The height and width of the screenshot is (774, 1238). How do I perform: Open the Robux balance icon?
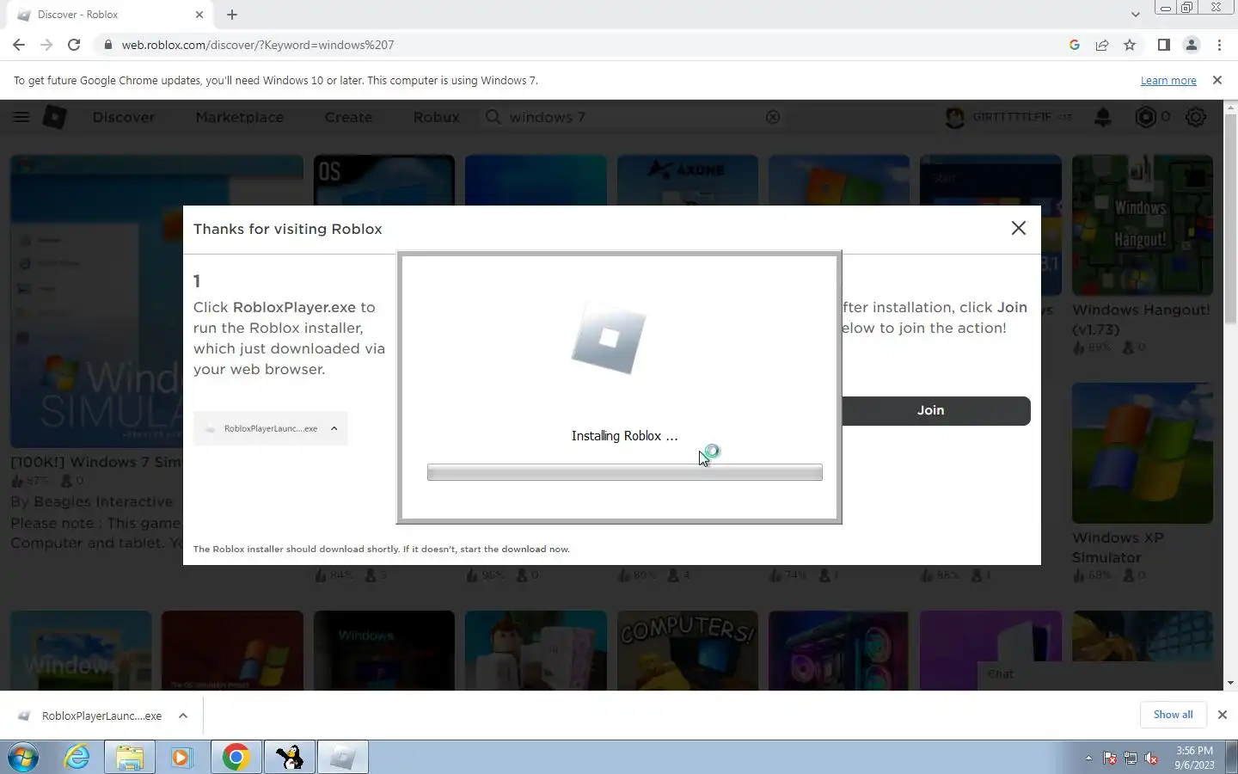1145,117
